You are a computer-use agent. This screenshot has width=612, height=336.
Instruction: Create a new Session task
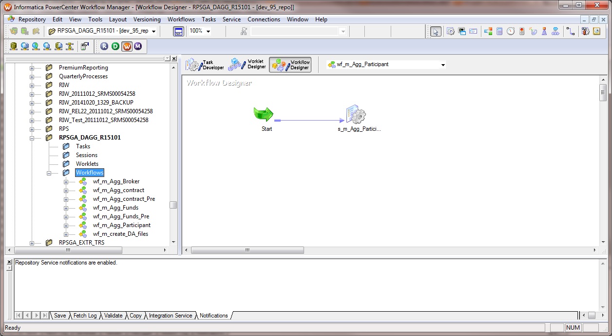(x=451, y=31)
